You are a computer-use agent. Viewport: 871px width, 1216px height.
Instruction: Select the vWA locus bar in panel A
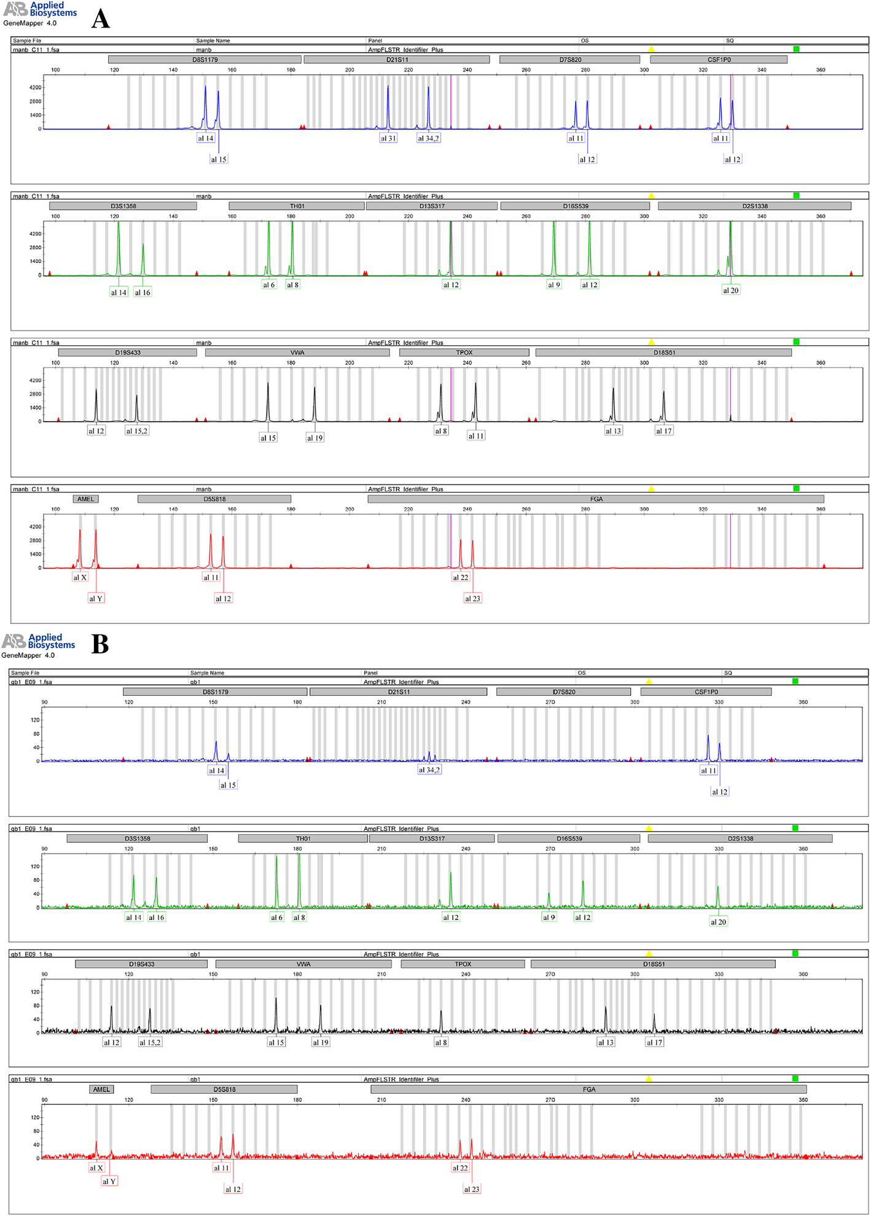pos(297,353)
